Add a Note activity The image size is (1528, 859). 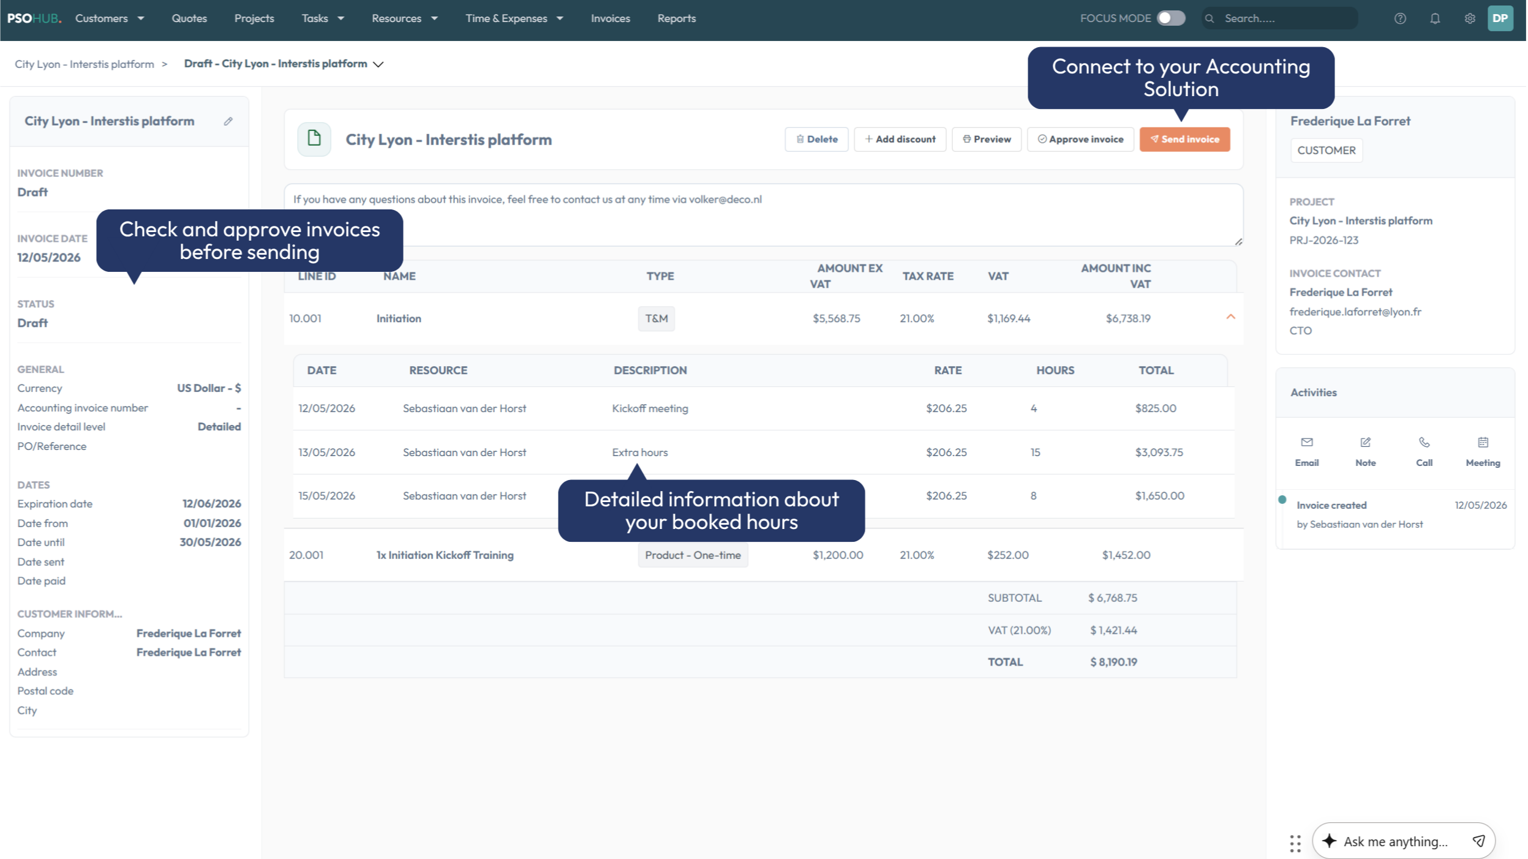point(1366,452)
